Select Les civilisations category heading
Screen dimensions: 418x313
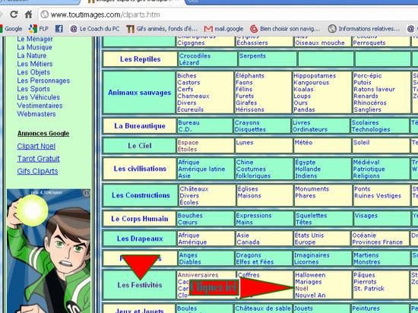click(x=140, y=169)
